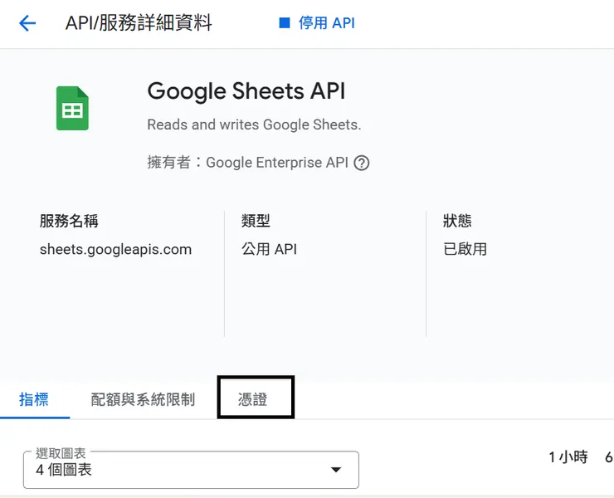
Task: Open the 配額與系統限制 tab
Action: 143,399
